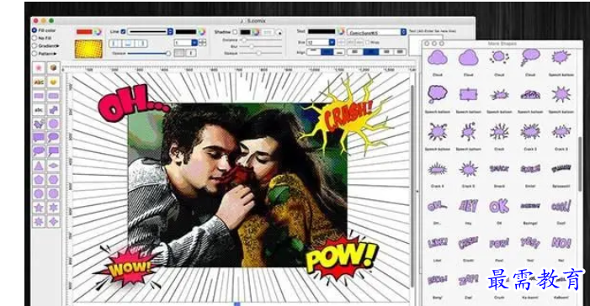Choose the triangle shape tool
The height and width of the screenshot is (306, 590).
(x=39, y=166)
